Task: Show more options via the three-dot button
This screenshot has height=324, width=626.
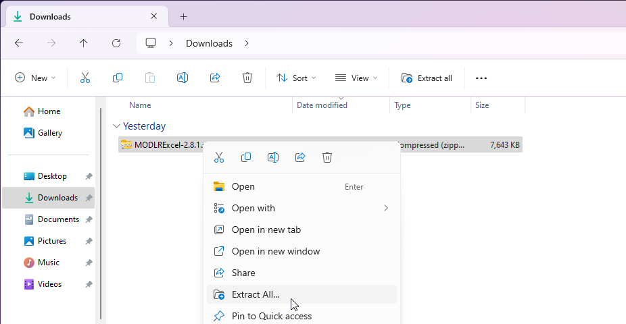Action: [481, 78]
